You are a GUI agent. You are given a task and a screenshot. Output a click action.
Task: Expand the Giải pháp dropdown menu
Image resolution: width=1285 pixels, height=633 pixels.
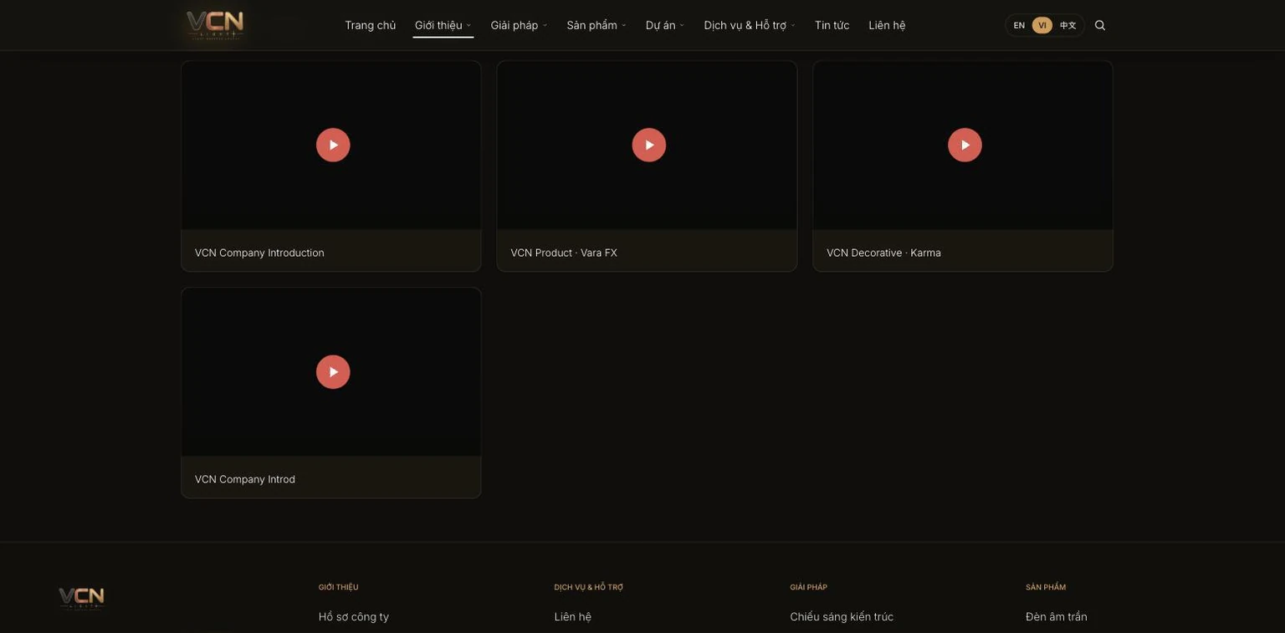[x=520, y=25]
